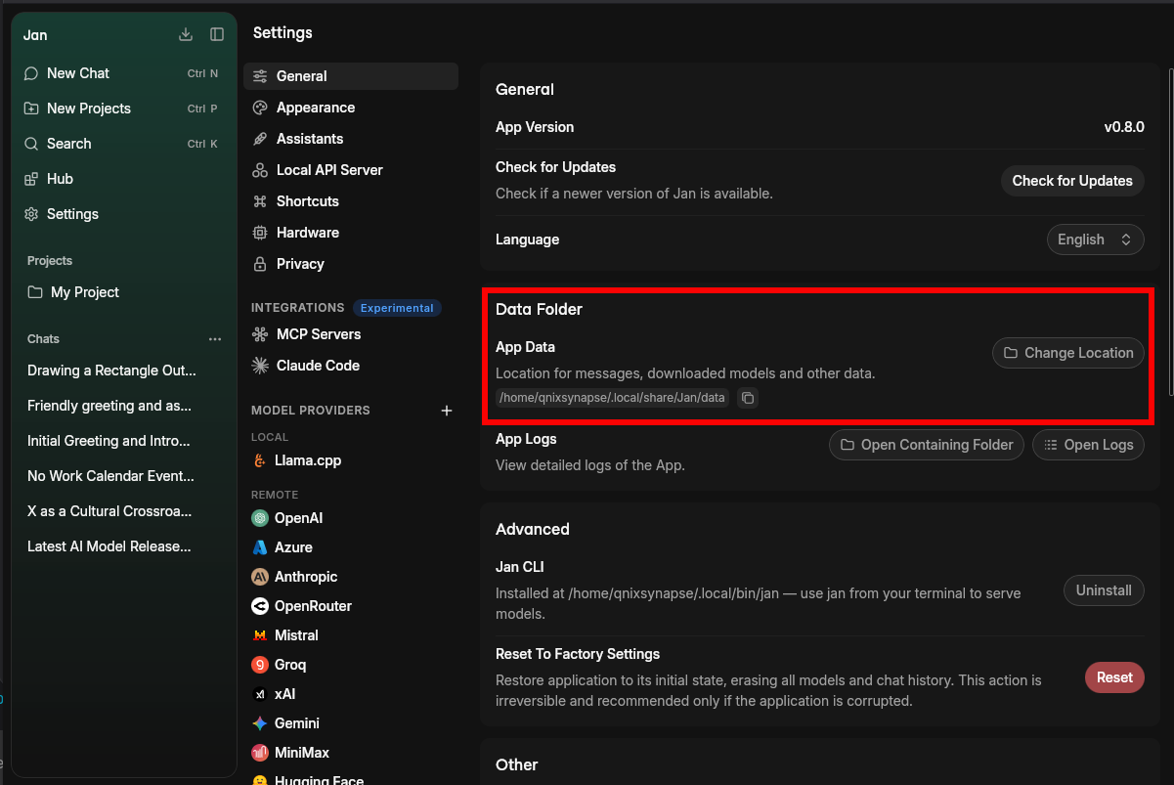
Task: Click the Uninstall Jan CLI button
Action: pyautogui.click(x=1104, y=590)
